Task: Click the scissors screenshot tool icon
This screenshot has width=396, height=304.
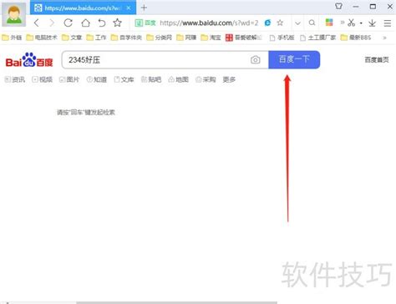Action: (352, 23)
